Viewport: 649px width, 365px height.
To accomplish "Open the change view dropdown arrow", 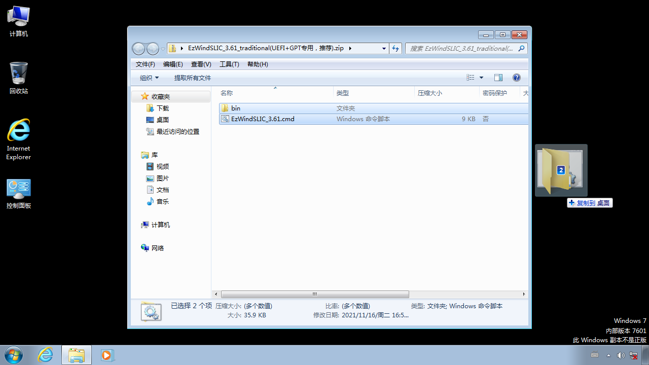I will click(481, 78).
